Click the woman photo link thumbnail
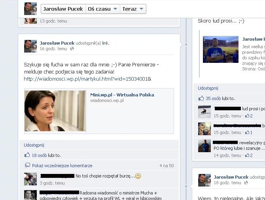Screen dimensions: 265x200 click(x=55, y=111)
